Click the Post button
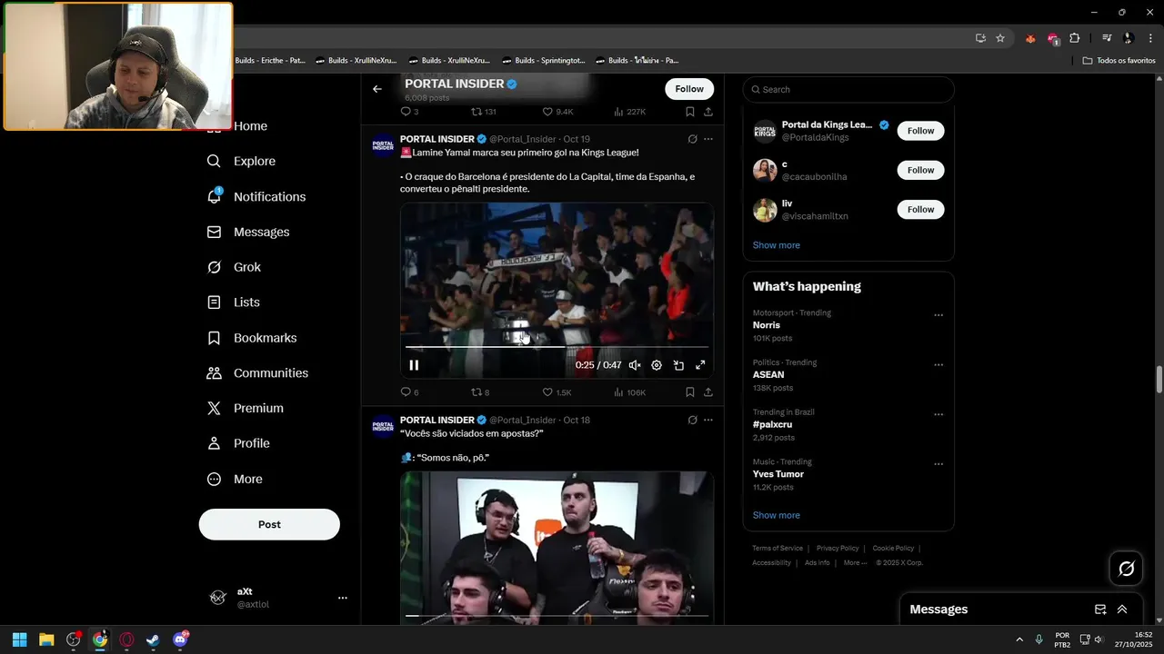Viewport: 1164px width, 654px height. click(x=269, y=524)
